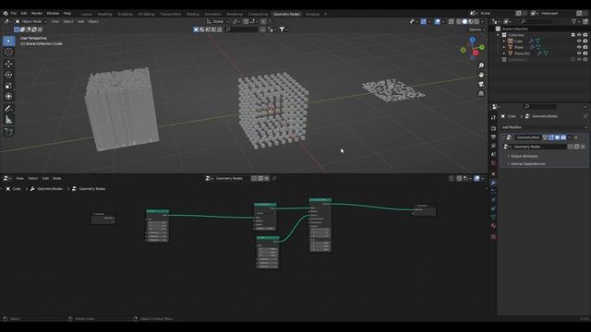The height and width of the screenshot is (332, 591).
Task: Select the Cursor tool in viewport toolbar
Action: pos(8,53)
